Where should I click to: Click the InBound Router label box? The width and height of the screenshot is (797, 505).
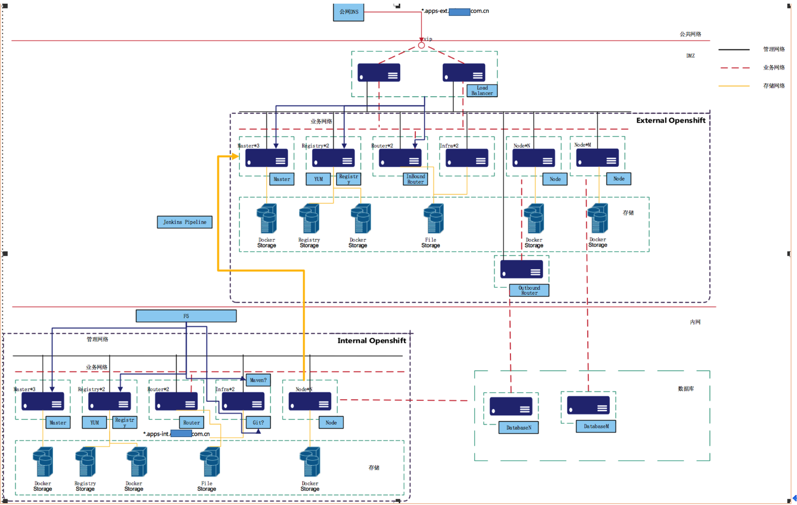click(415, 179)
